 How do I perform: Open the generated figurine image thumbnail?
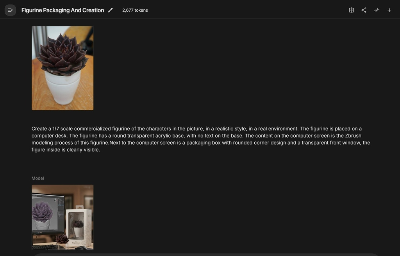(x=62, y=217)
